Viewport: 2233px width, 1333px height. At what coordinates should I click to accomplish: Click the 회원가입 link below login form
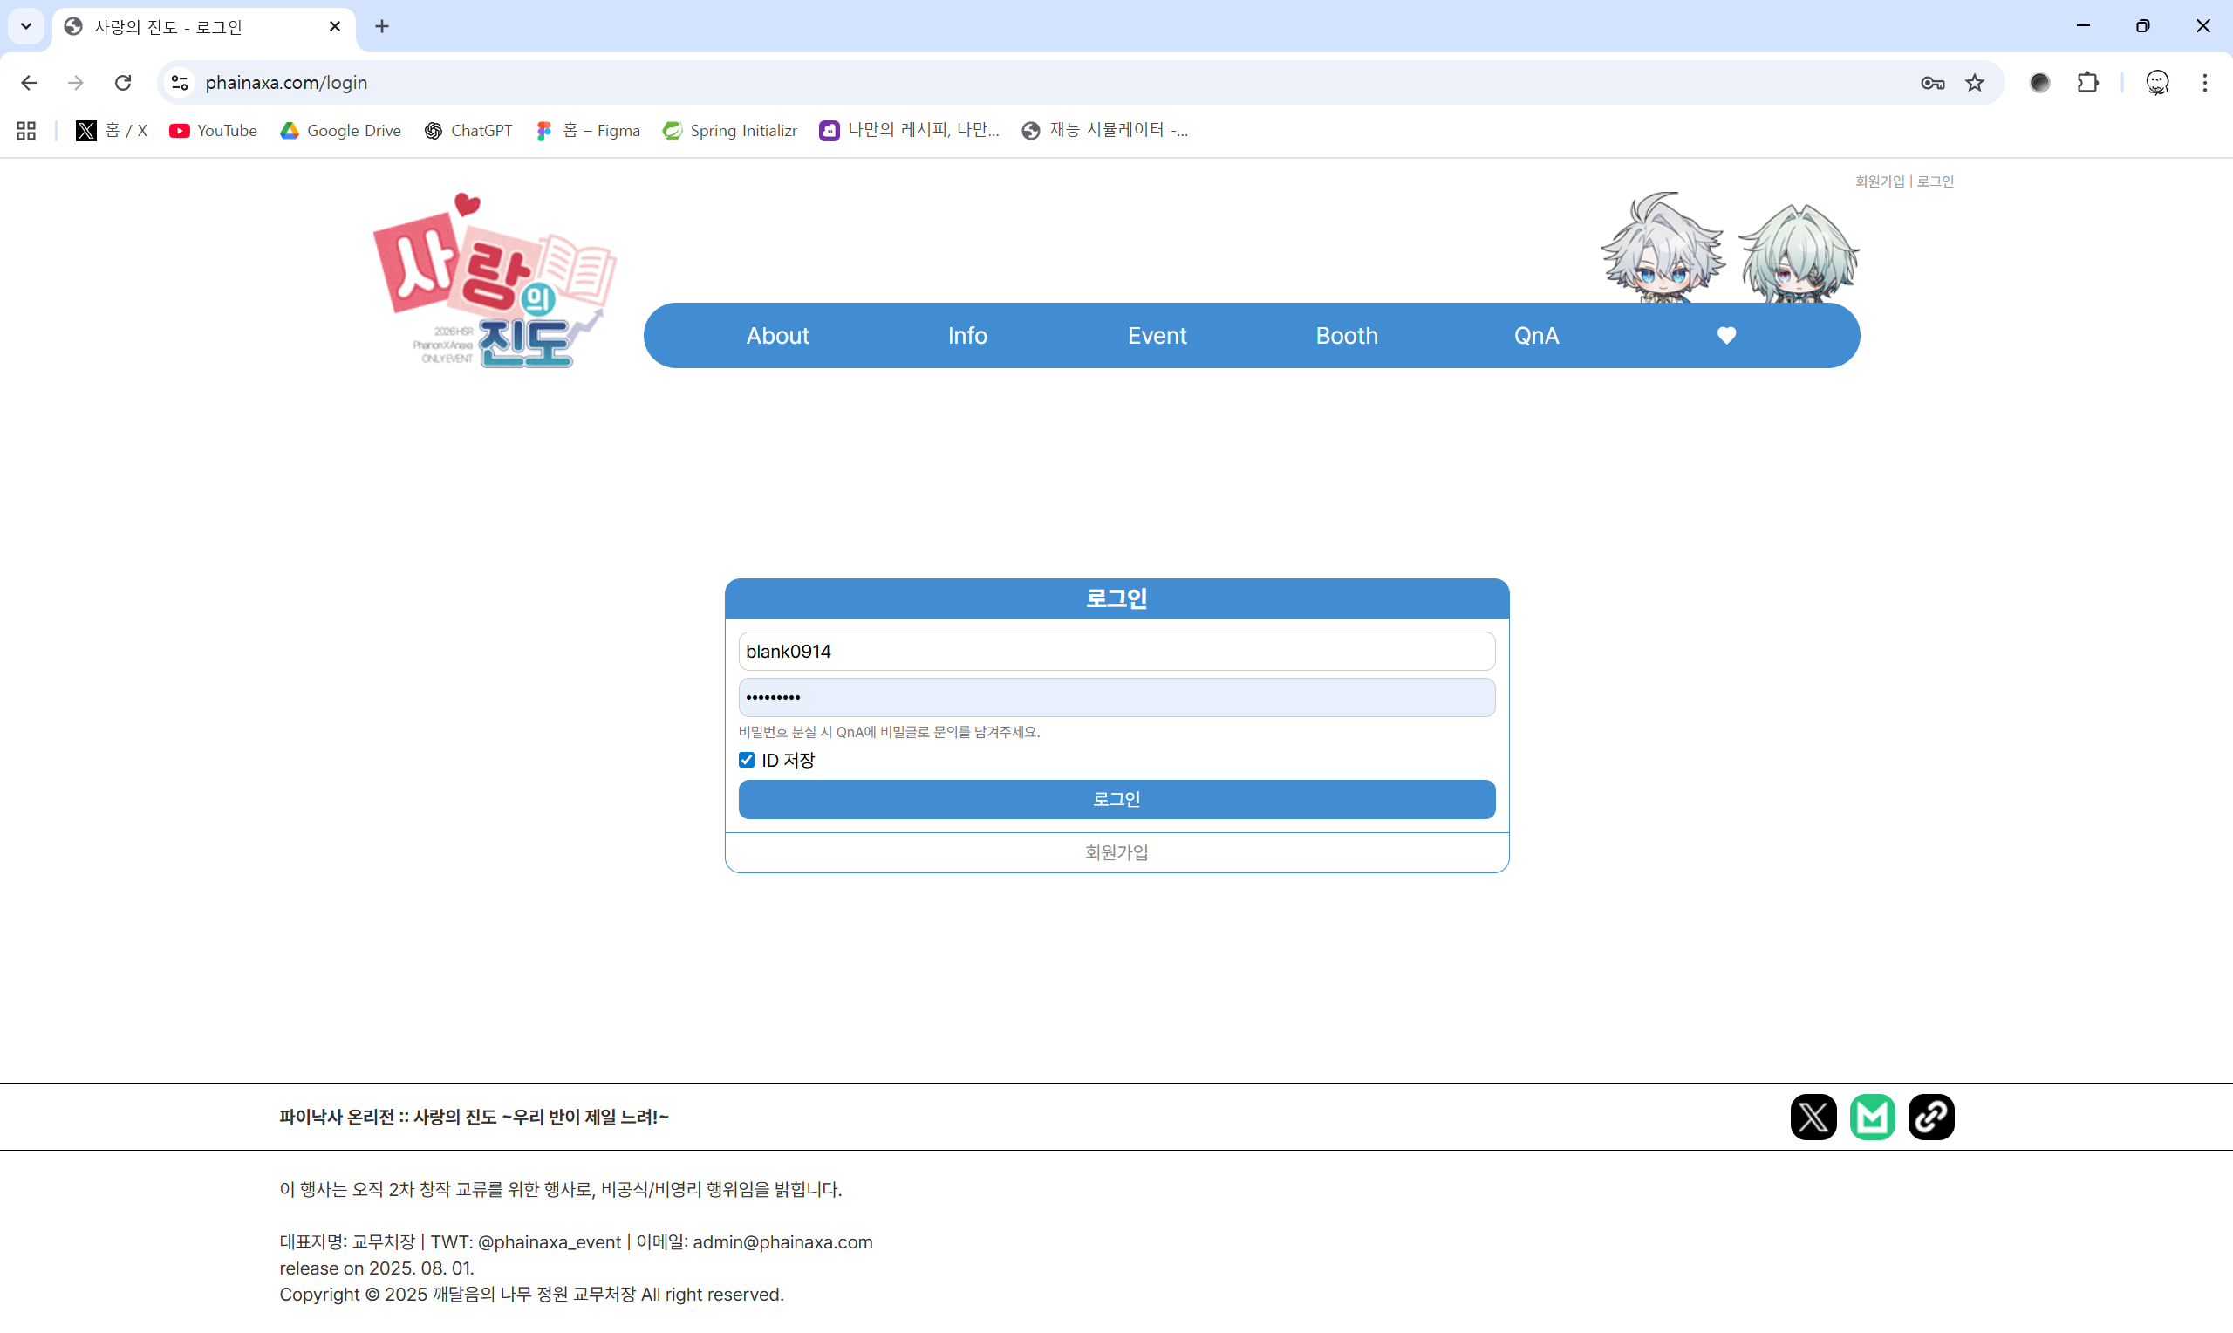pyautogui.click(x=1116, y=851)
